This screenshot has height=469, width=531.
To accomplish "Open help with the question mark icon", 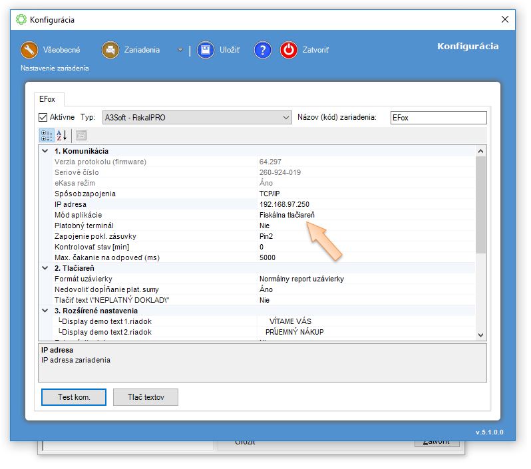I will tap(263, 50).
